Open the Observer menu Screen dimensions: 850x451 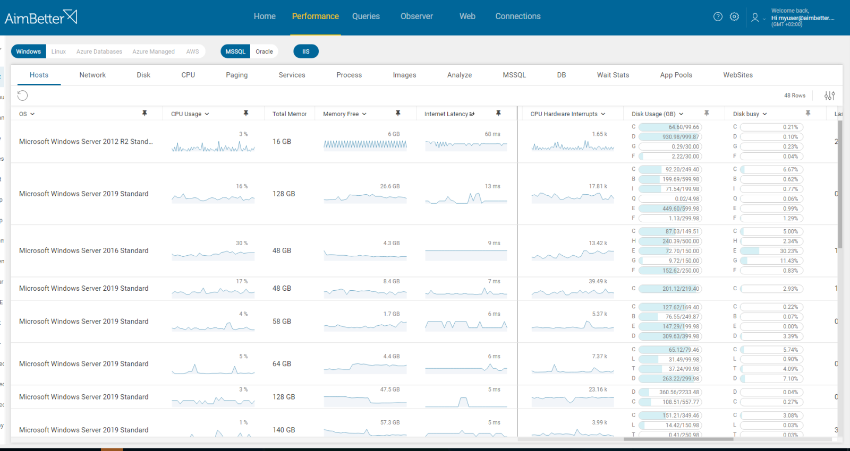point(416,16)
